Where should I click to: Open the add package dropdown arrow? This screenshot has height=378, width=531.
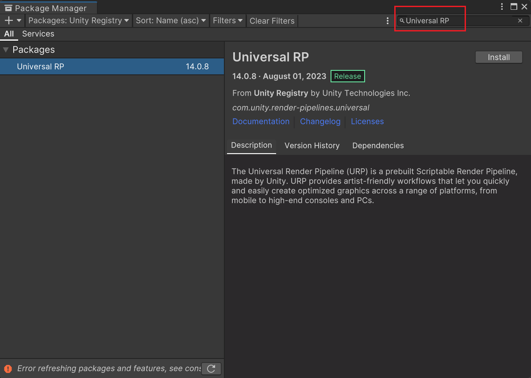coord(19,21)
